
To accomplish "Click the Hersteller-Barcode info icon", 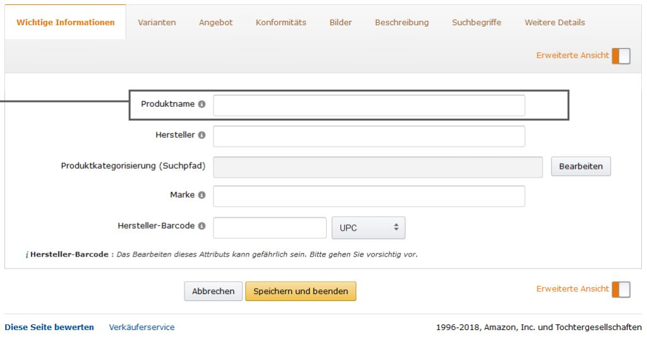I will [202, 226].
